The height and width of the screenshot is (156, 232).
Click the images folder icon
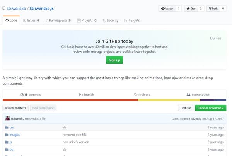(6, 135)
